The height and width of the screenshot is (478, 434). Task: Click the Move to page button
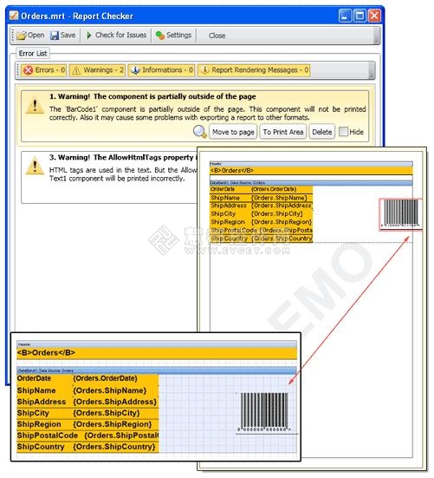[x=233, y=132]
